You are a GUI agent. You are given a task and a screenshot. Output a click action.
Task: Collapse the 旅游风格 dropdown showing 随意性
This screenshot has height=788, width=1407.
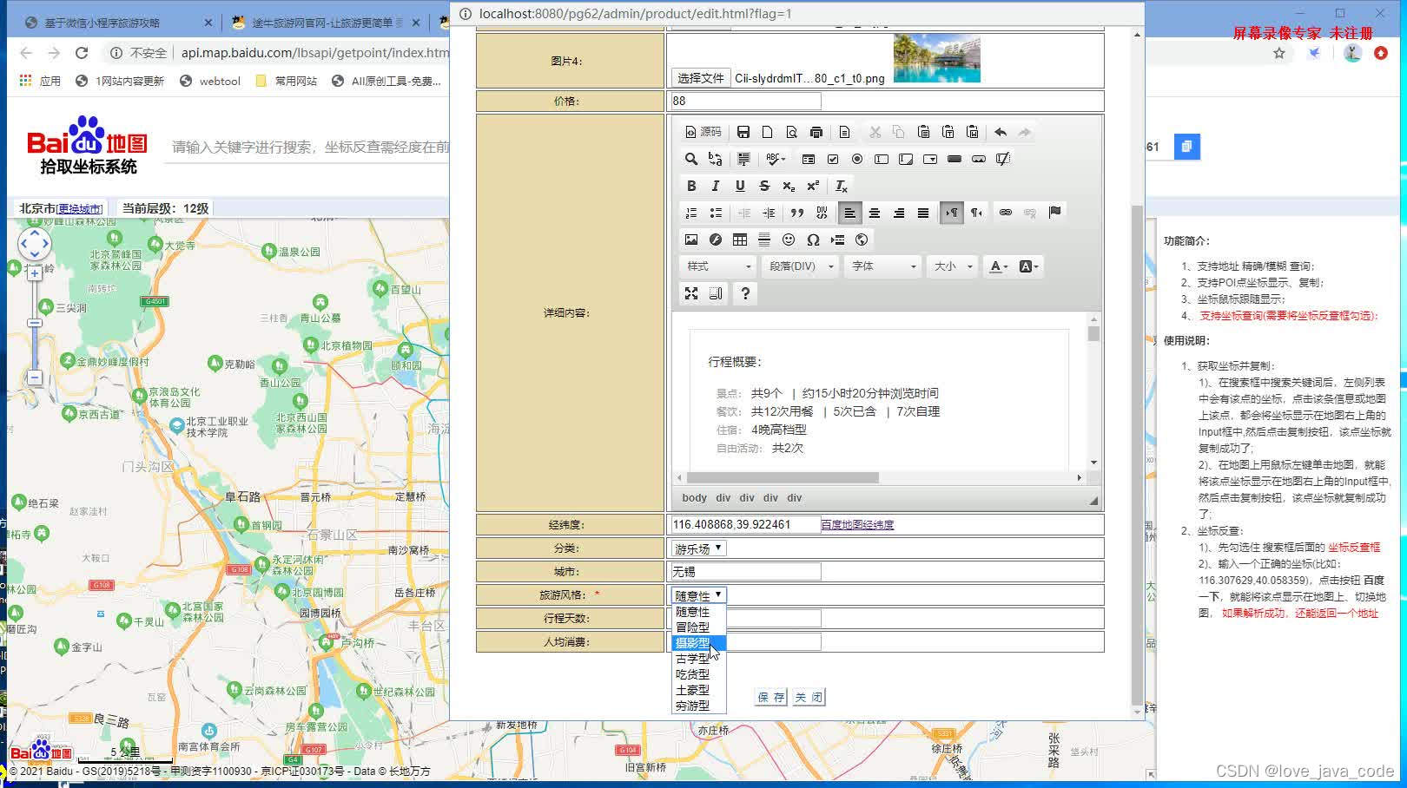pyautogui.click(x=698, y=595)
